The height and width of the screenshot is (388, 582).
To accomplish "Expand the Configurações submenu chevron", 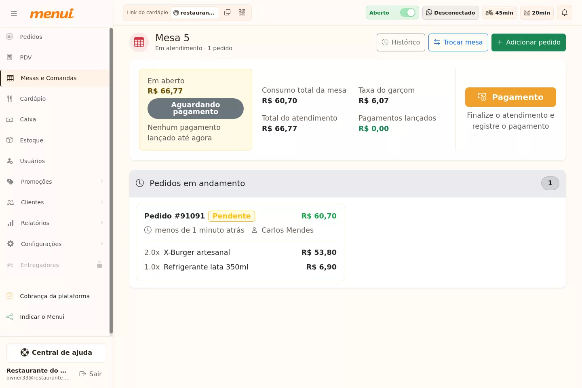I will (x=102, y=244).
